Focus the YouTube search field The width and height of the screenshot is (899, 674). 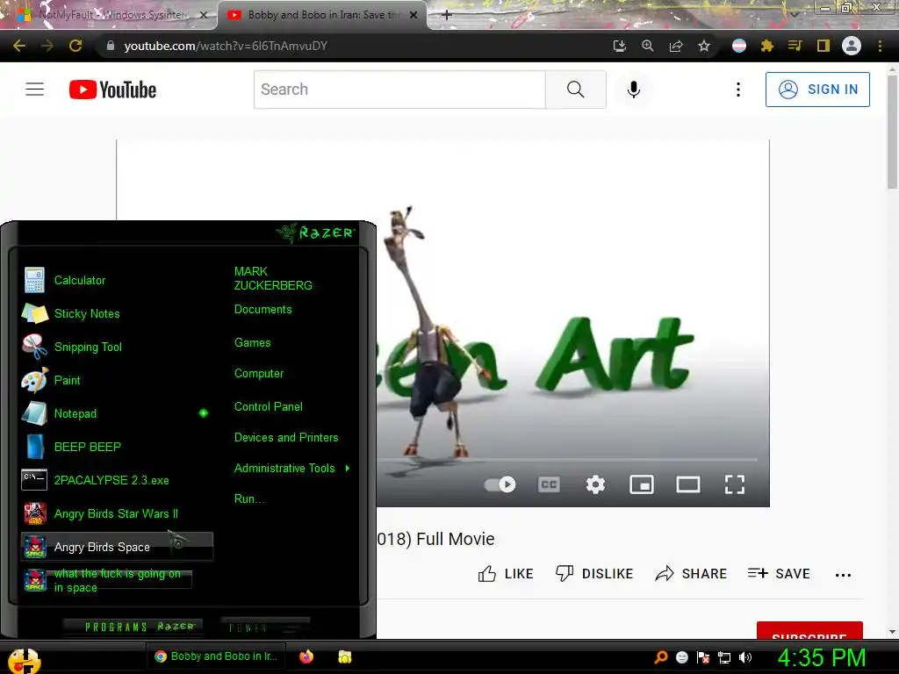pyautogui.click(x=399, y=90)
